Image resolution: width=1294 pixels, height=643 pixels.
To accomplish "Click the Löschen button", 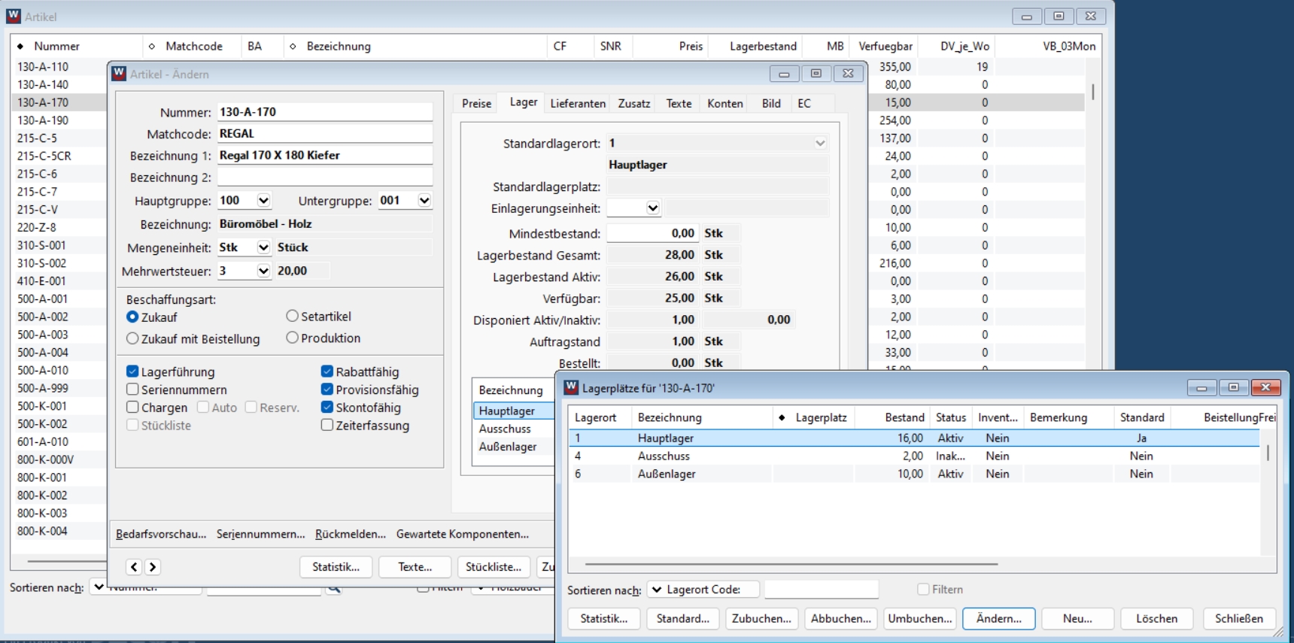I will [x=1156, y=619].
